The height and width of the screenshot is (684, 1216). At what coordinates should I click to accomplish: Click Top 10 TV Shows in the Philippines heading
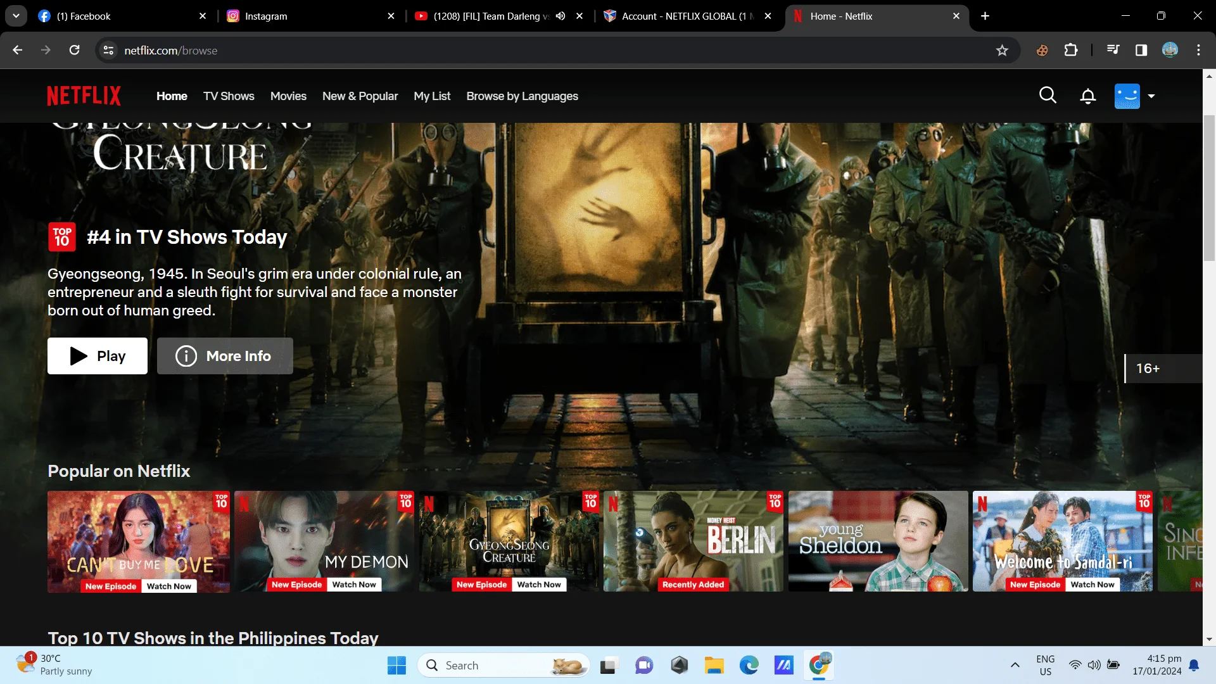[x=213, y=638]
